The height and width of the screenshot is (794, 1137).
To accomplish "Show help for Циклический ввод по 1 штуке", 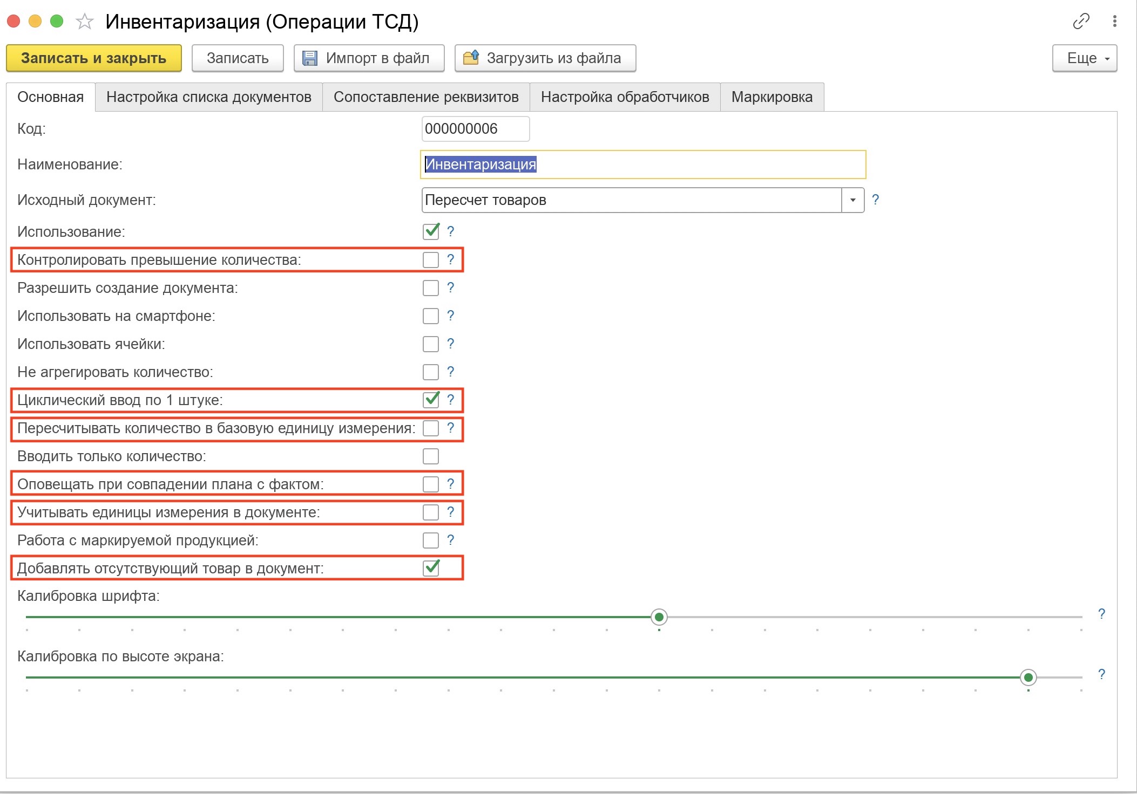I will pyautogui.click(x=450, y=400).
